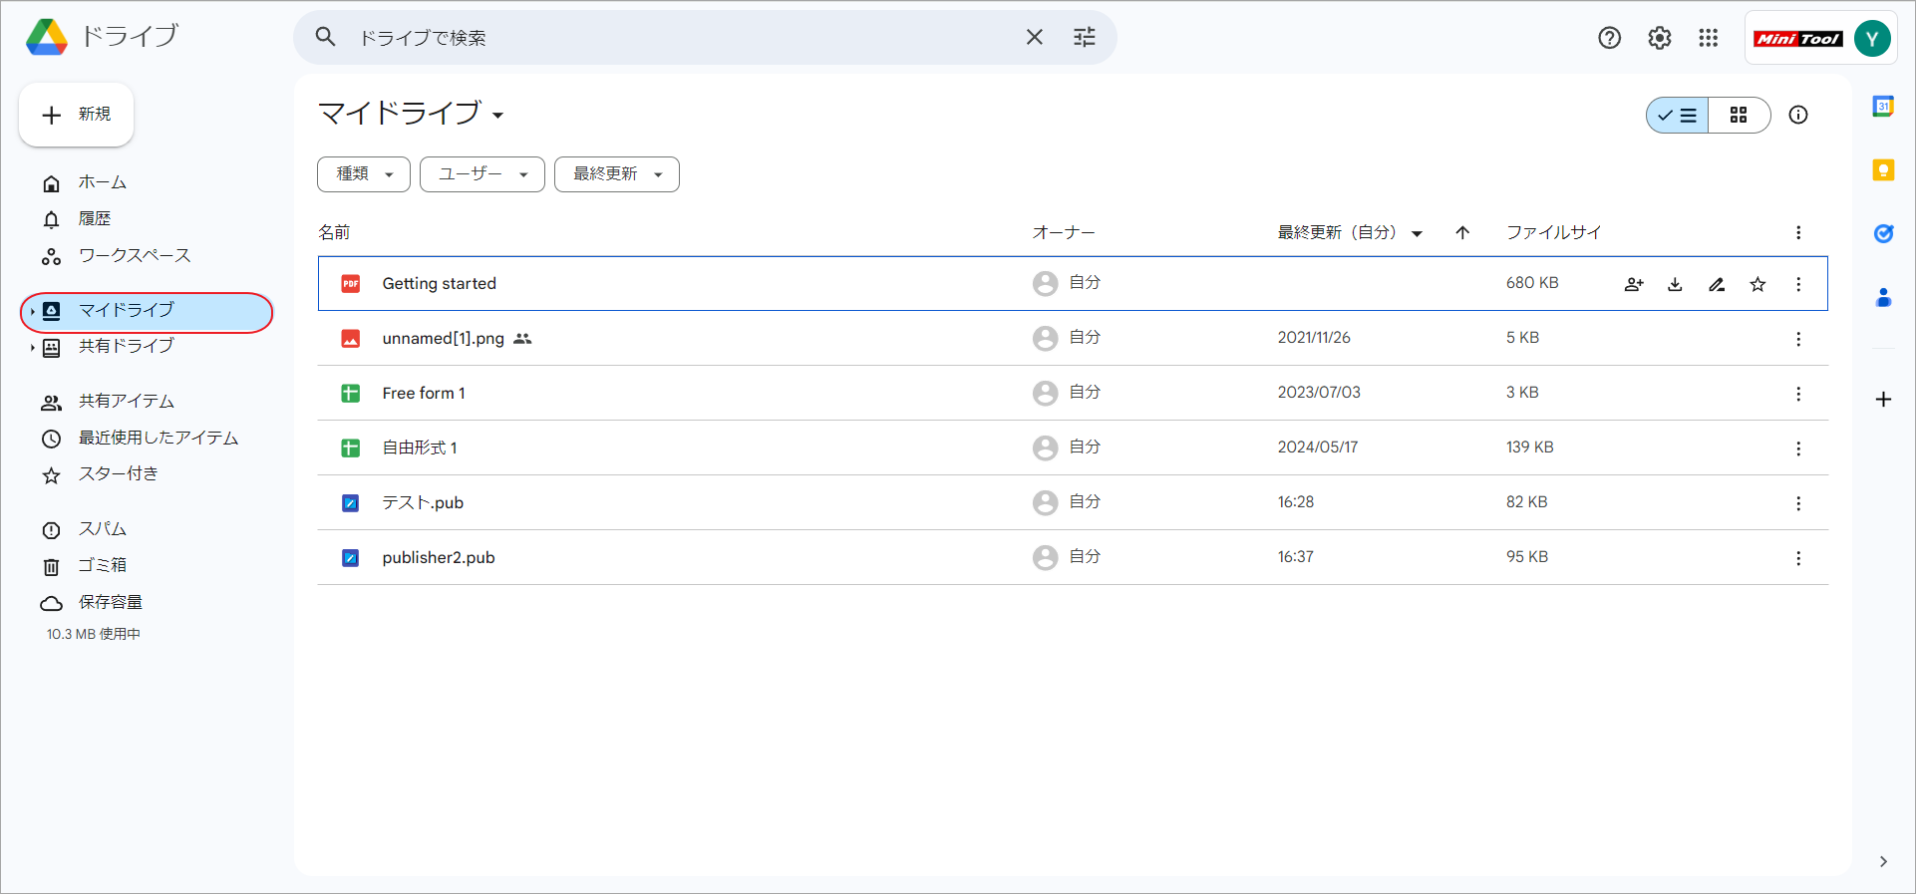Open Contacts side panel
This screenshot has height=894, width=1916.
[1883, 297]
